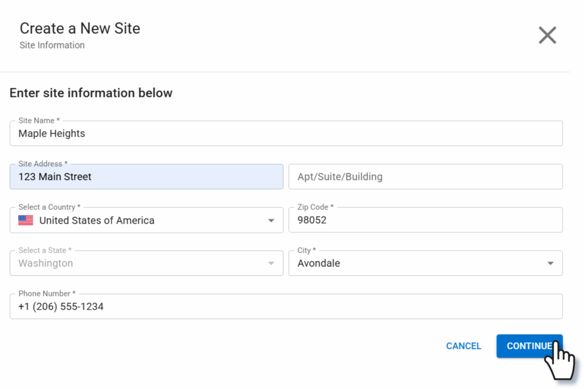Click the Select a Country label
Image resolution: width=584 pixels, height=389 pixels.
(49, 207)
